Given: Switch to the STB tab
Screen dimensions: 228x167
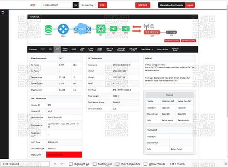Looking at the screenshot, I should pyautogui.click(x=50, y=49).
